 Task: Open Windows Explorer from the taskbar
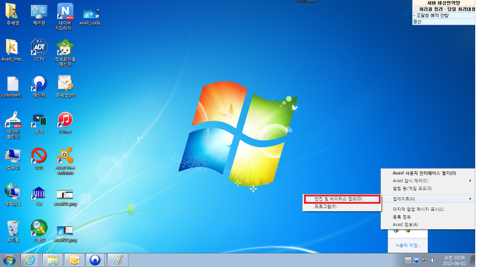pyautogui.click(x=53, y=260)
